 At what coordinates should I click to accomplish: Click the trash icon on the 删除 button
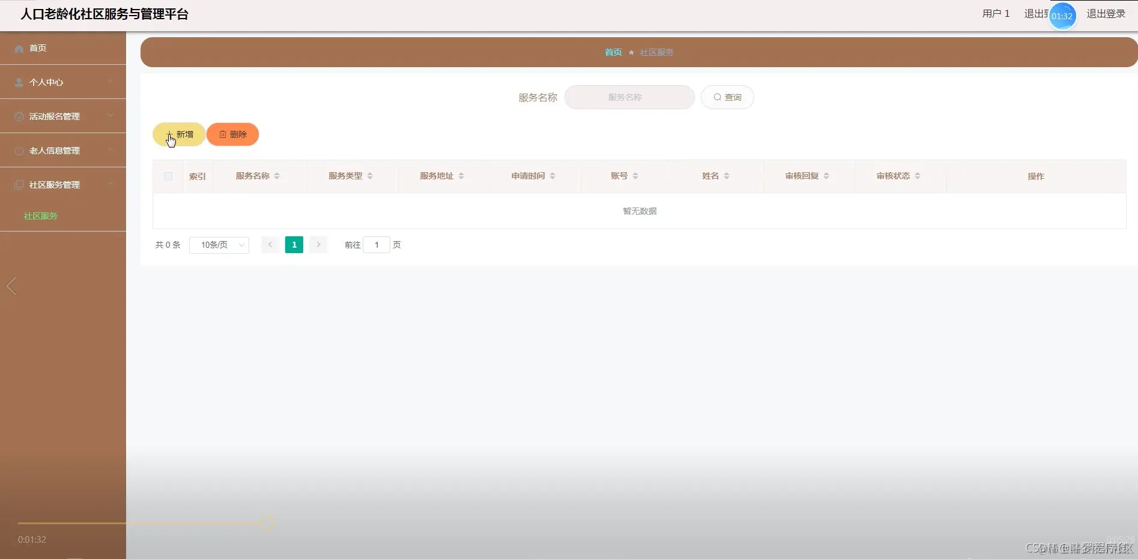click(223, 134)
